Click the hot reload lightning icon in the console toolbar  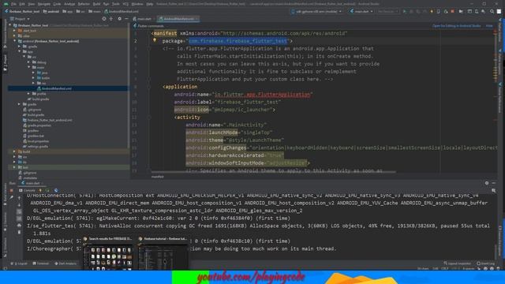[x=40, y=190]
